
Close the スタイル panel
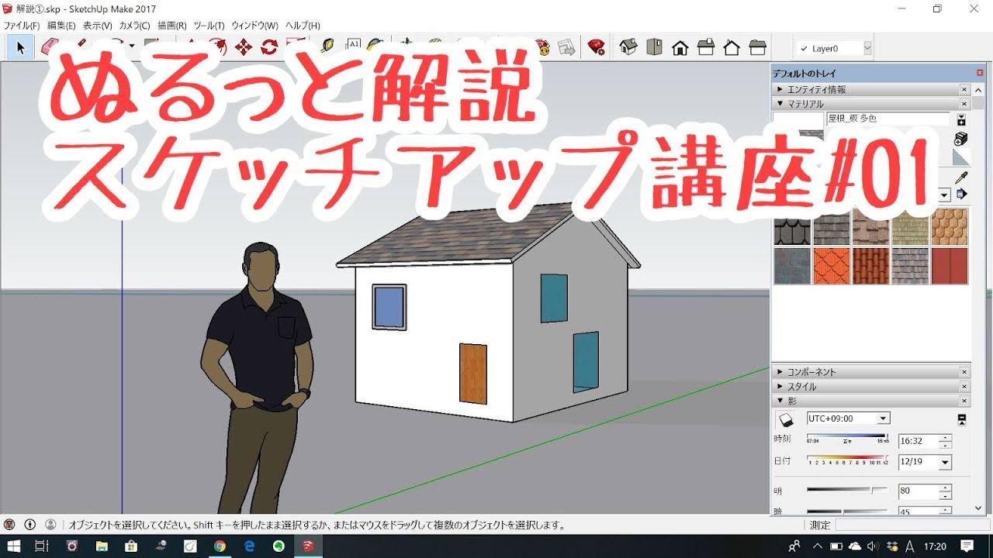click(x=965, y=387)
